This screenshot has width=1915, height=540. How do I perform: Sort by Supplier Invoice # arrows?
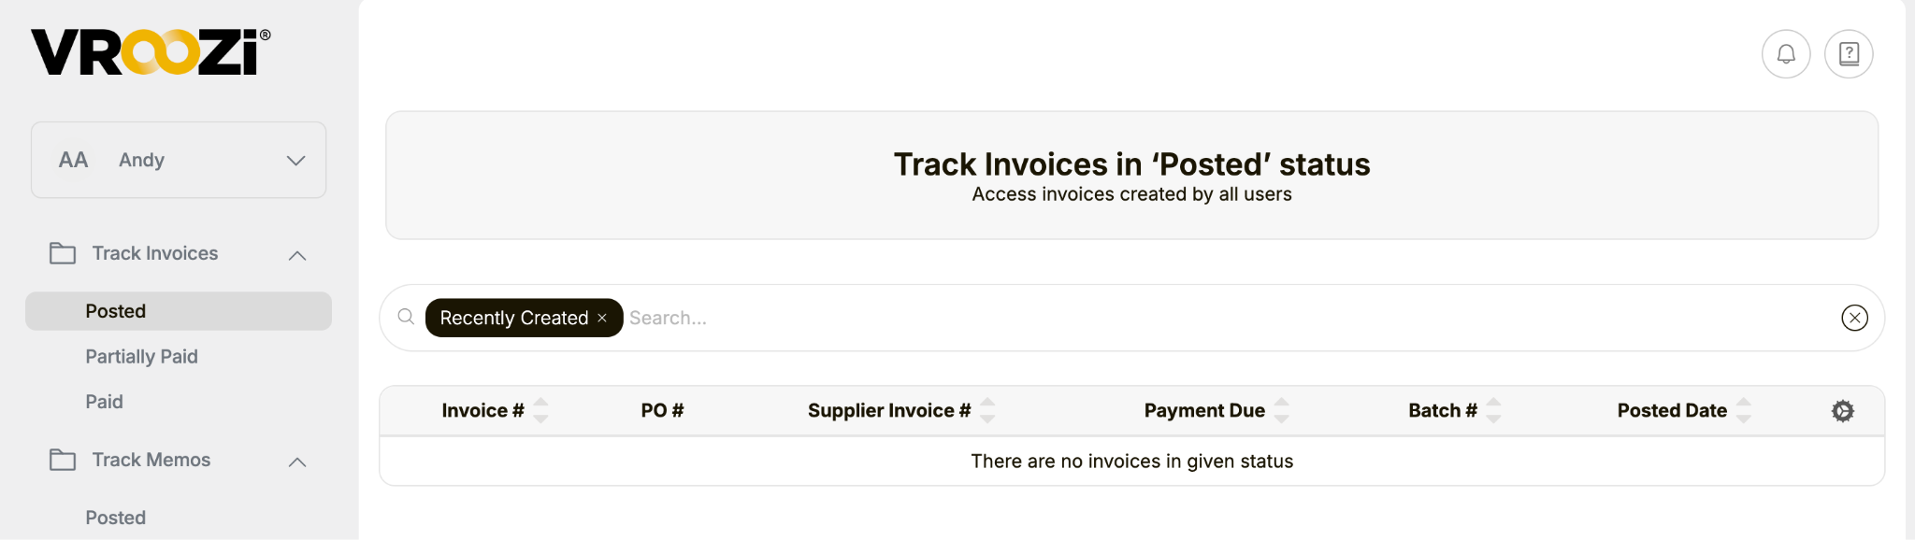(x=987, y=410)
